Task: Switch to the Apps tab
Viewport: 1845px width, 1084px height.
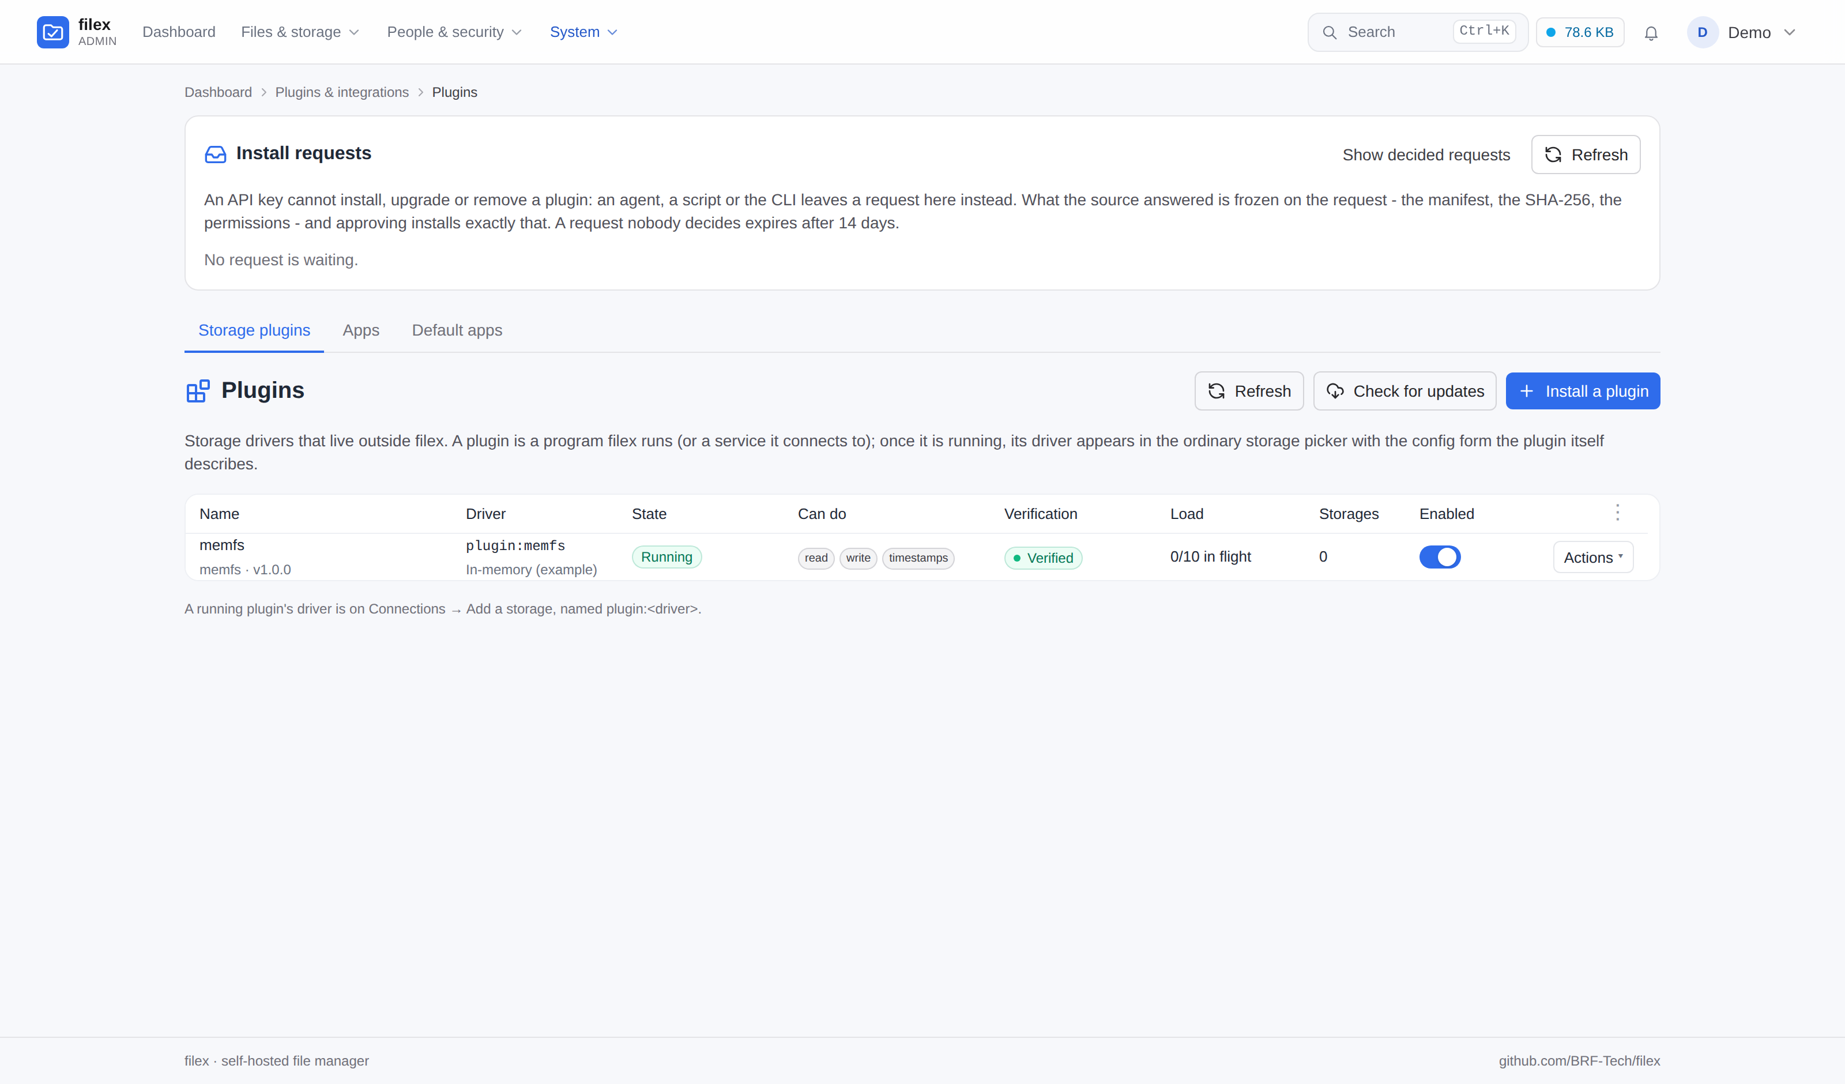Action: pyautogui.click(x=361, y=330)
